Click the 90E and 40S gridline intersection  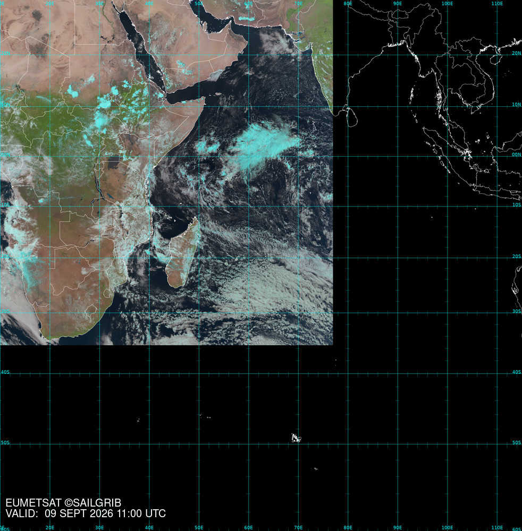point(398,374)
